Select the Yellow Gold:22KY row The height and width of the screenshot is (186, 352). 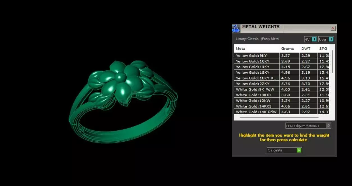[x=281, y=84]
